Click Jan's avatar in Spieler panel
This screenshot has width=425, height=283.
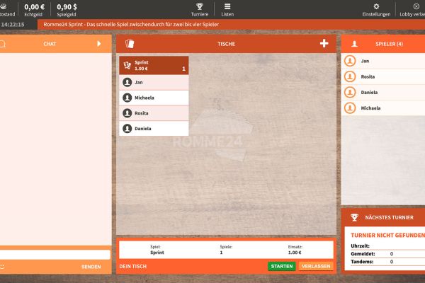(349, 62)
